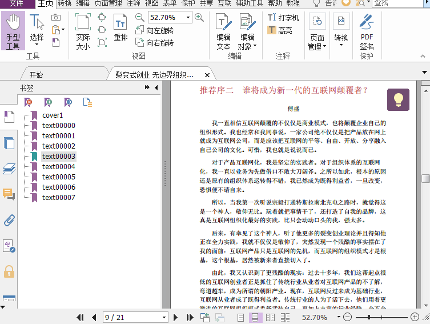Click the PDF Sign (PDF签名) icon
430x324 pixels.
(367, 31)
